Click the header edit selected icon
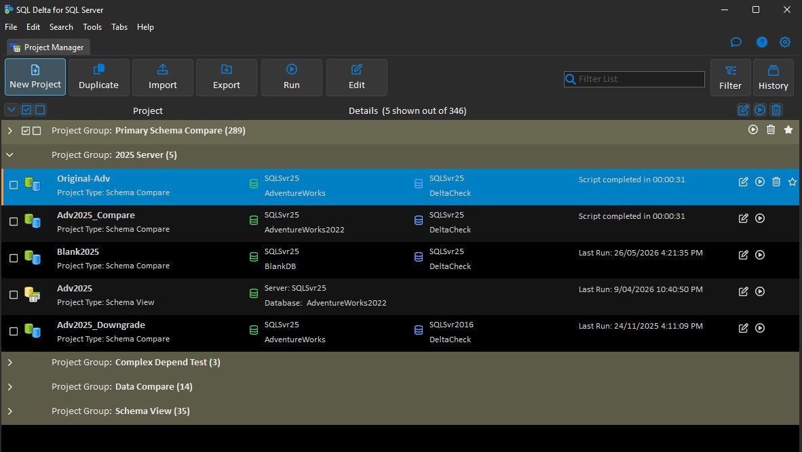 743,110
